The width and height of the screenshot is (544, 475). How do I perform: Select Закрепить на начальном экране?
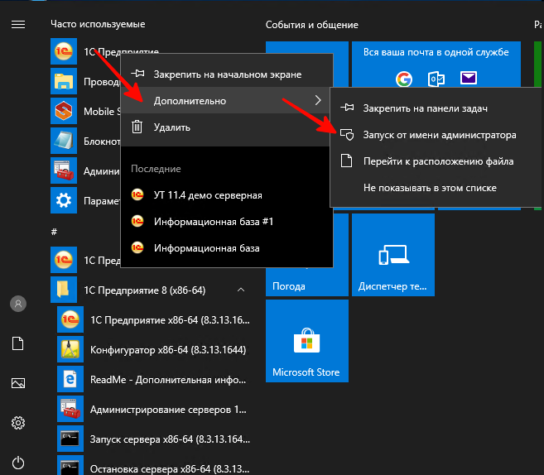tap(227, 74)
